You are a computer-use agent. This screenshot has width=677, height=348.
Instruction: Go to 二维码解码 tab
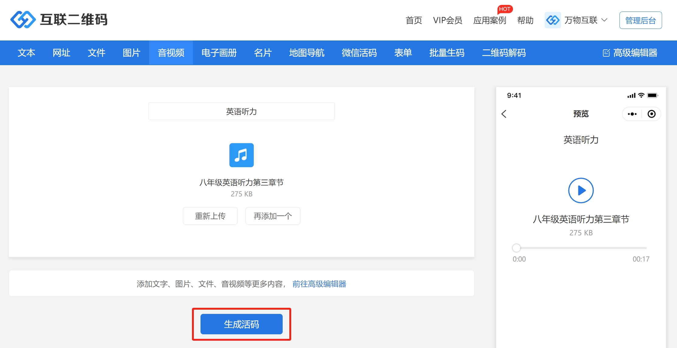[x=504, y=53]
